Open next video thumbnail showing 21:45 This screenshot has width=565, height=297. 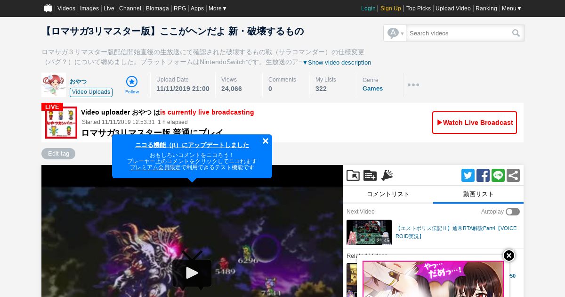pyautogui.click(x=369, y=232)
